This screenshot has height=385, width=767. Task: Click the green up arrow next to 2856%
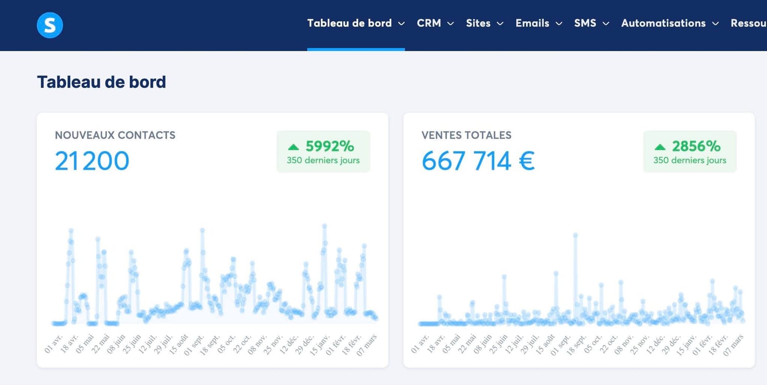tap(660, 147)
